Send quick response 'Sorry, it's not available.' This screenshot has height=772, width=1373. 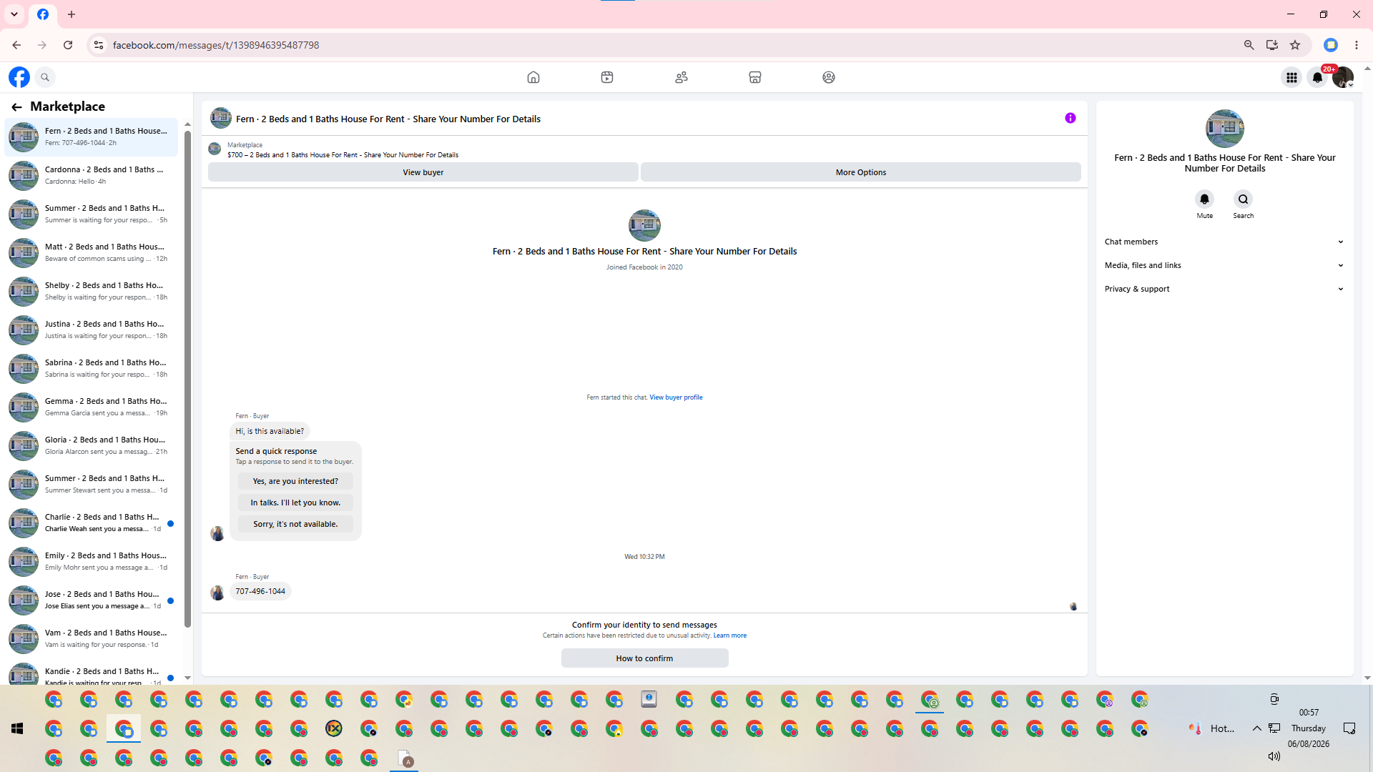(x=295, y=525)
